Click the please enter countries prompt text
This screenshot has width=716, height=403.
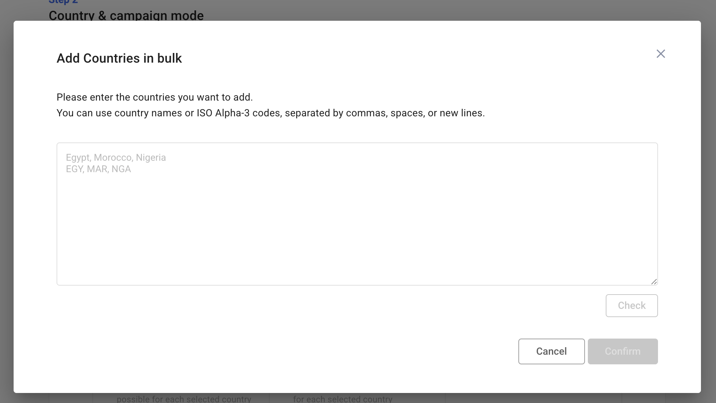154,97
